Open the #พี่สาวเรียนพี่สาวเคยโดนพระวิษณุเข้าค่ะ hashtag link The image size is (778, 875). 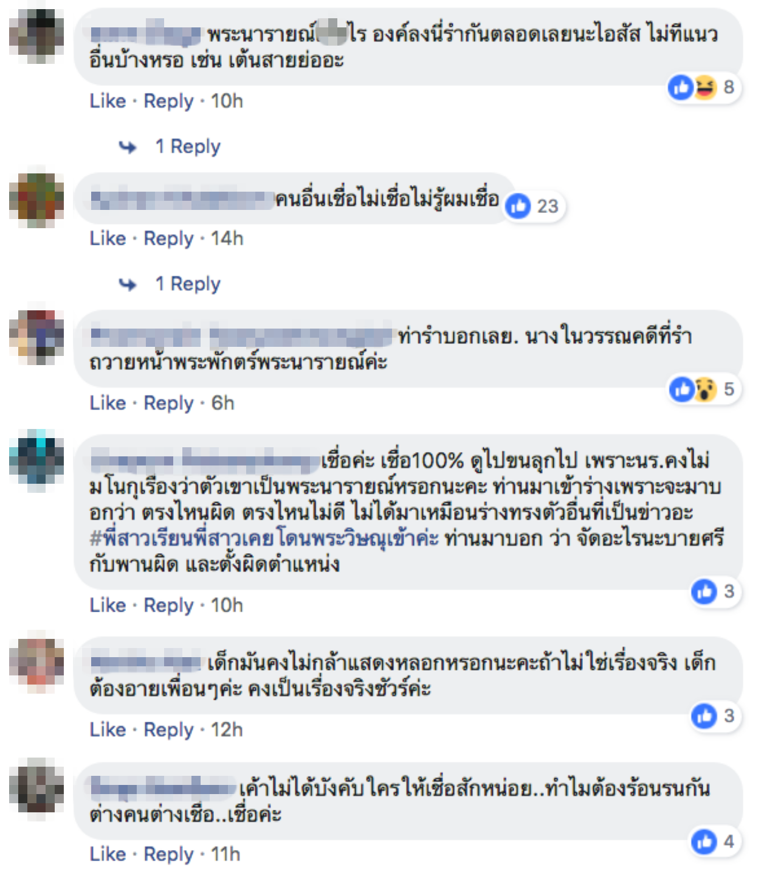click(x=264, y=539)
